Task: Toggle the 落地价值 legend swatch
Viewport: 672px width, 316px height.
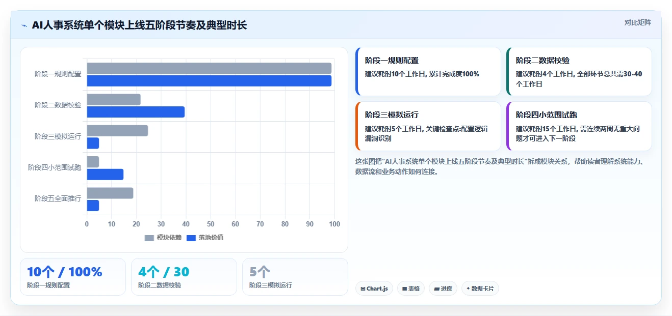Action: tap(191, 238)
